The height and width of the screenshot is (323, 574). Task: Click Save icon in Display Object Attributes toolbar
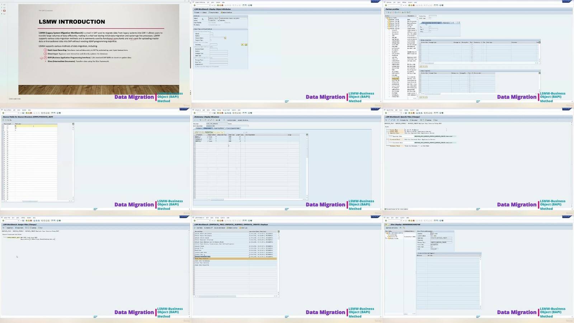[215, 5]
